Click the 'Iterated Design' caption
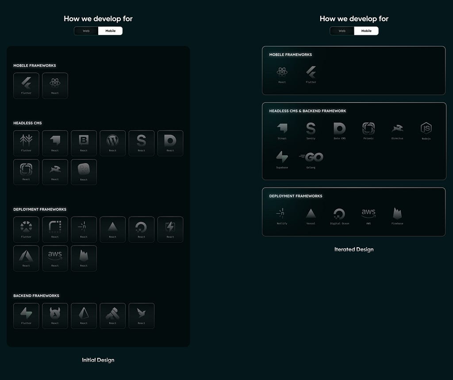The width and height of the screenshot is (453, 380). point(354,249)
